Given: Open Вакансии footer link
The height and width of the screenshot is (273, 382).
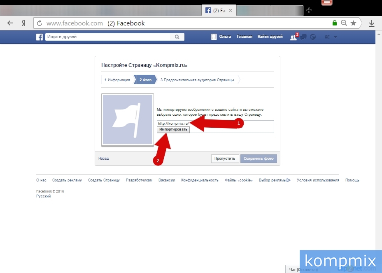Looking at the screenshot, I should [167, 180].
